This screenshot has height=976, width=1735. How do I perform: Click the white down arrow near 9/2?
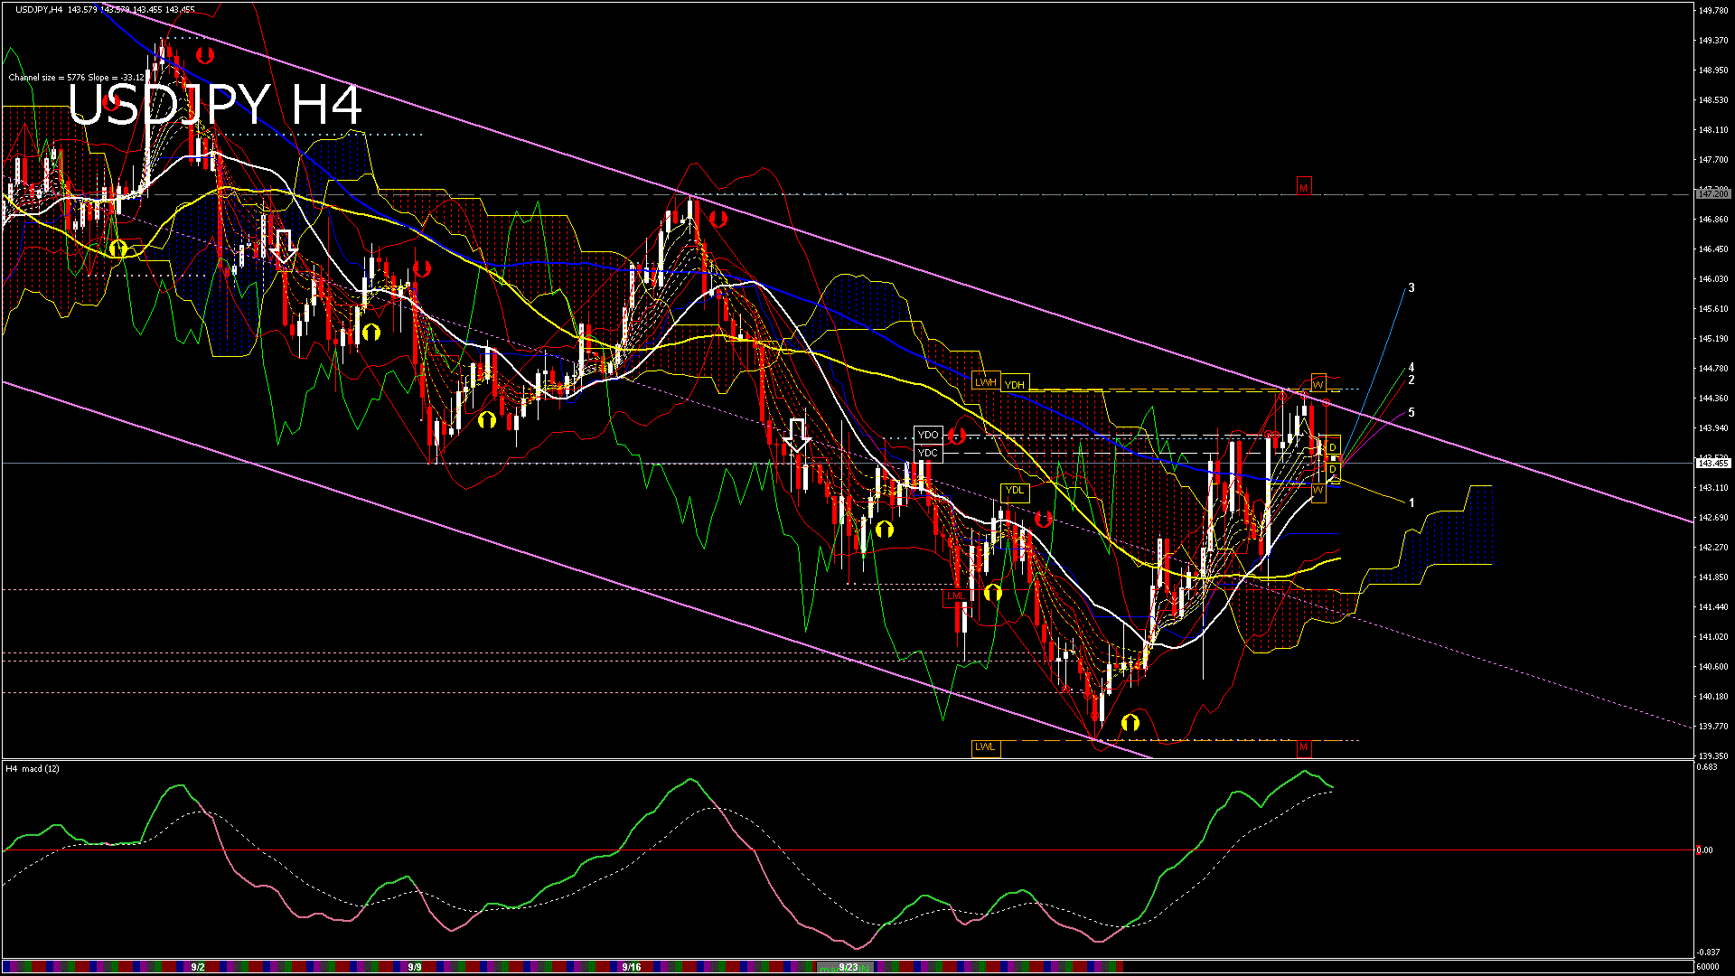(x=284, y=247)
